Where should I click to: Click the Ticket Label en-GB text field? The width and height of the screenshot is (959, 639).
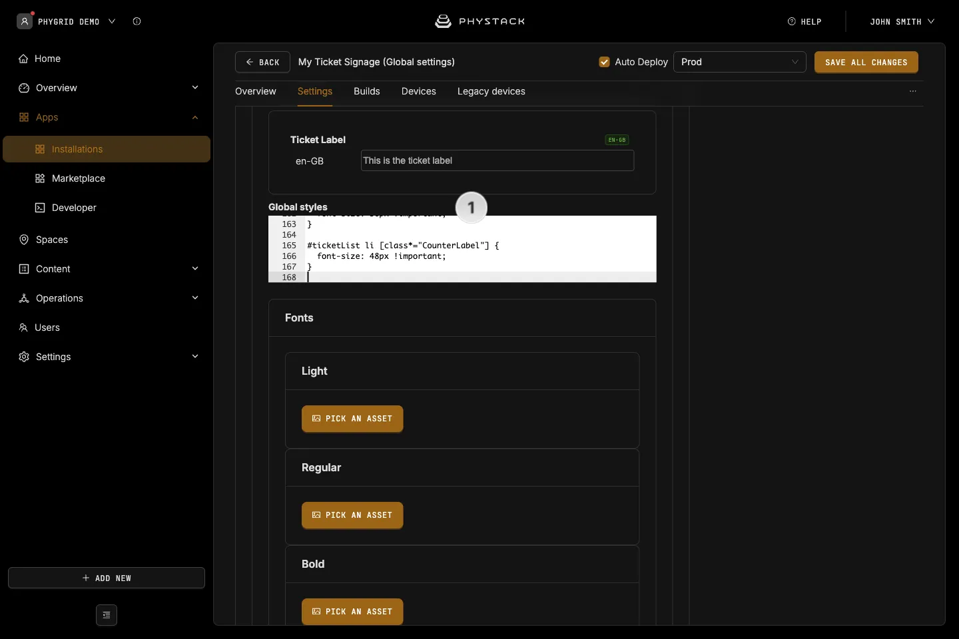(497, 160)
